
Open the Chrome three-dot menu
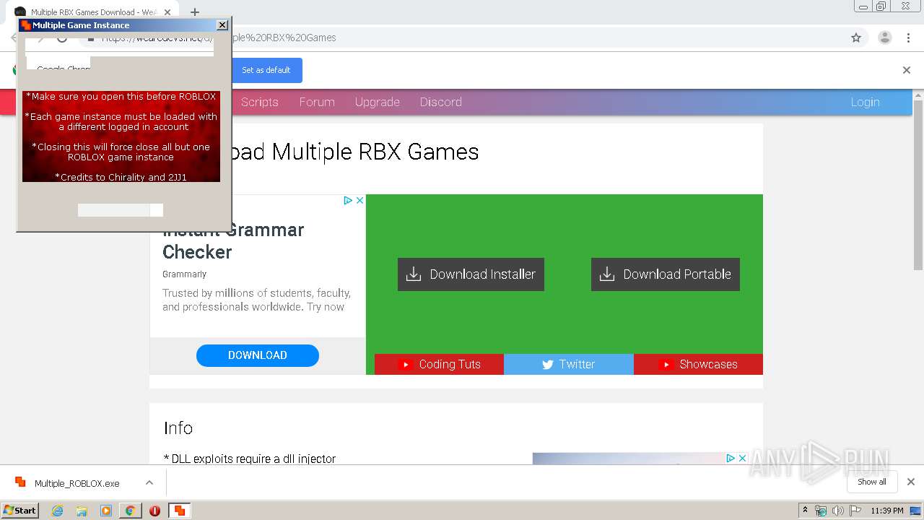click(908, 38)
